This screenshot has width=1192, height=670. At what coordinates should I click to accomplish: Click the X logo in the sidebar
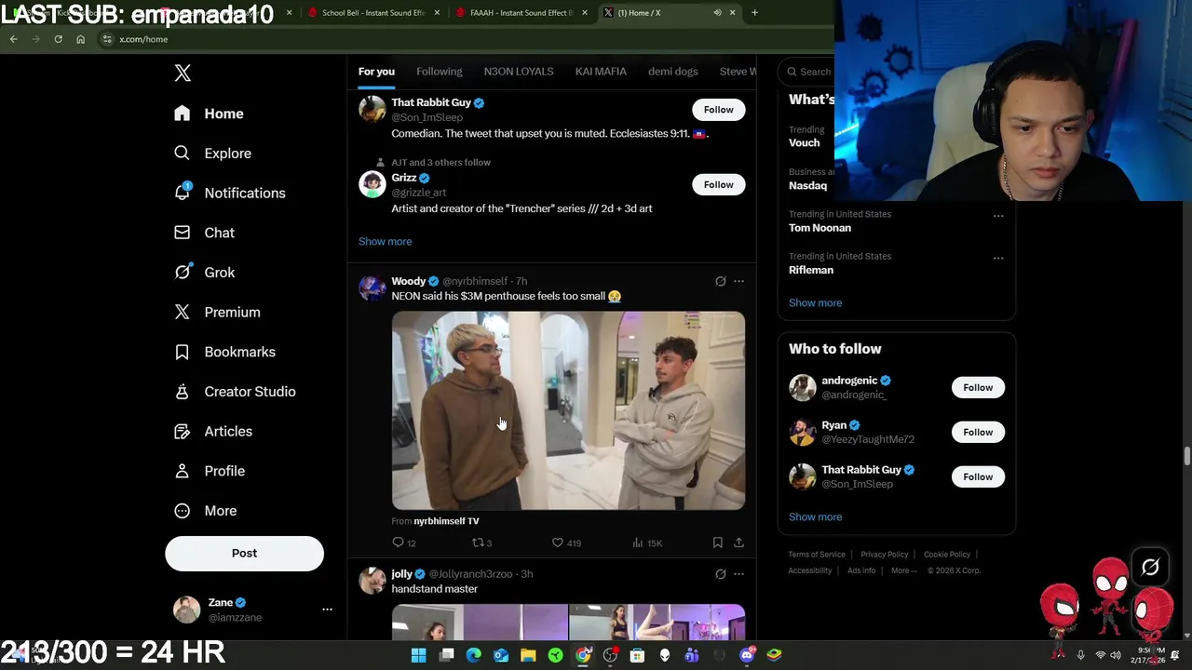[x=183, y=74]
